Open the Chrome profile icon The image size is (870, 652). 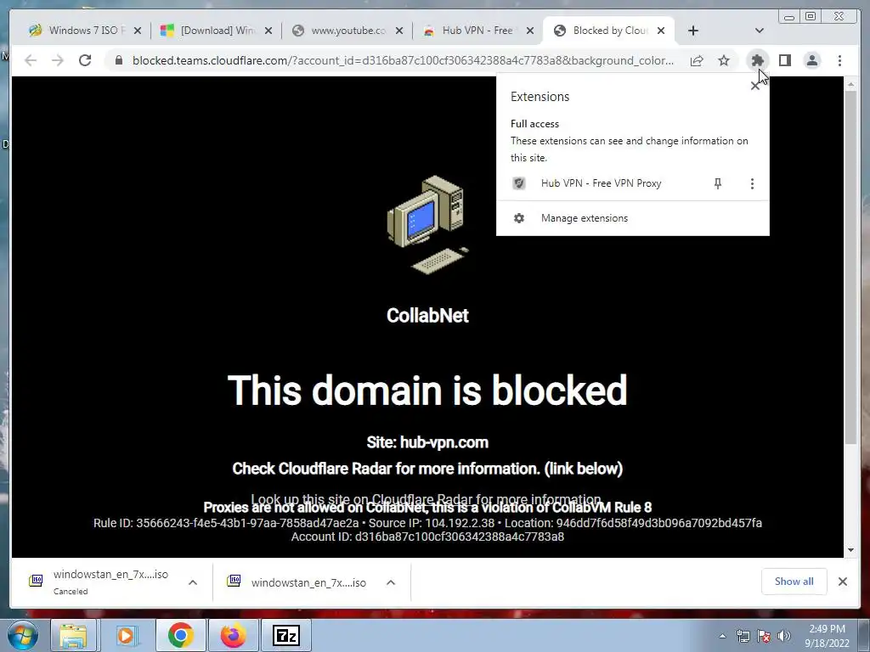click(x=811, y=60)
